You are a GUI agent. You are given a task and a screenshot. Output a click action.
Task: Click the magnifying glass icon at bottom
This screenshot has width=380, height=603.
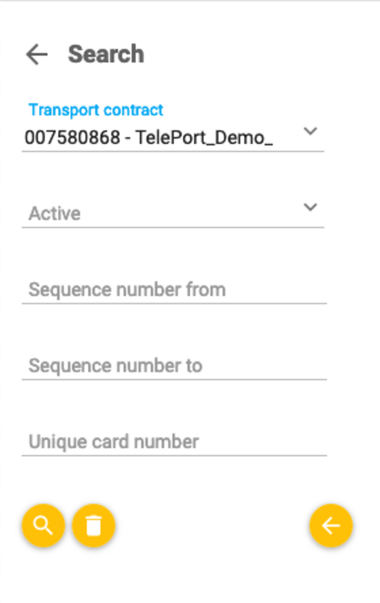43,525
